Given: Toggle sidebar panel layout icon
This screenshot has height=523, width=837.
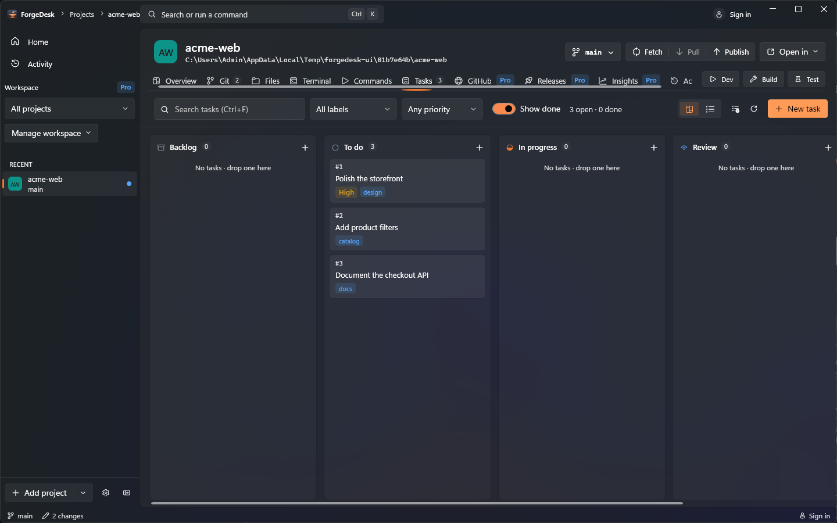Looking at the screenshot, I should (127, 493).
